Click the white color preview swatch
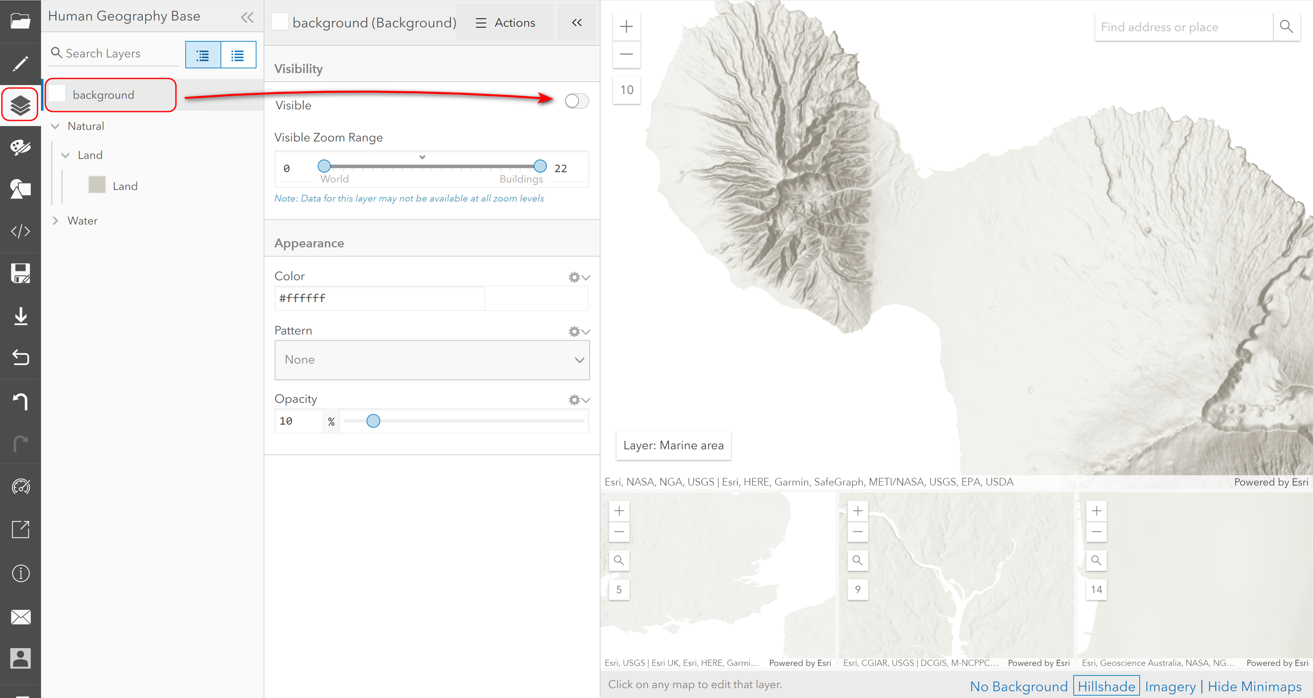 (x=536, y=298)
